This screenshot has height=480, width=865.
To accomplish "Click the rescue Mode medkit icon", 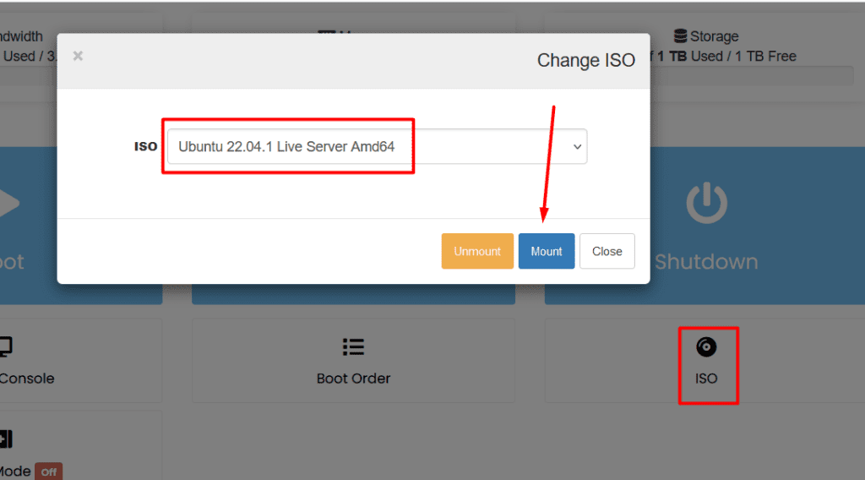I will [x=4, y=439].
